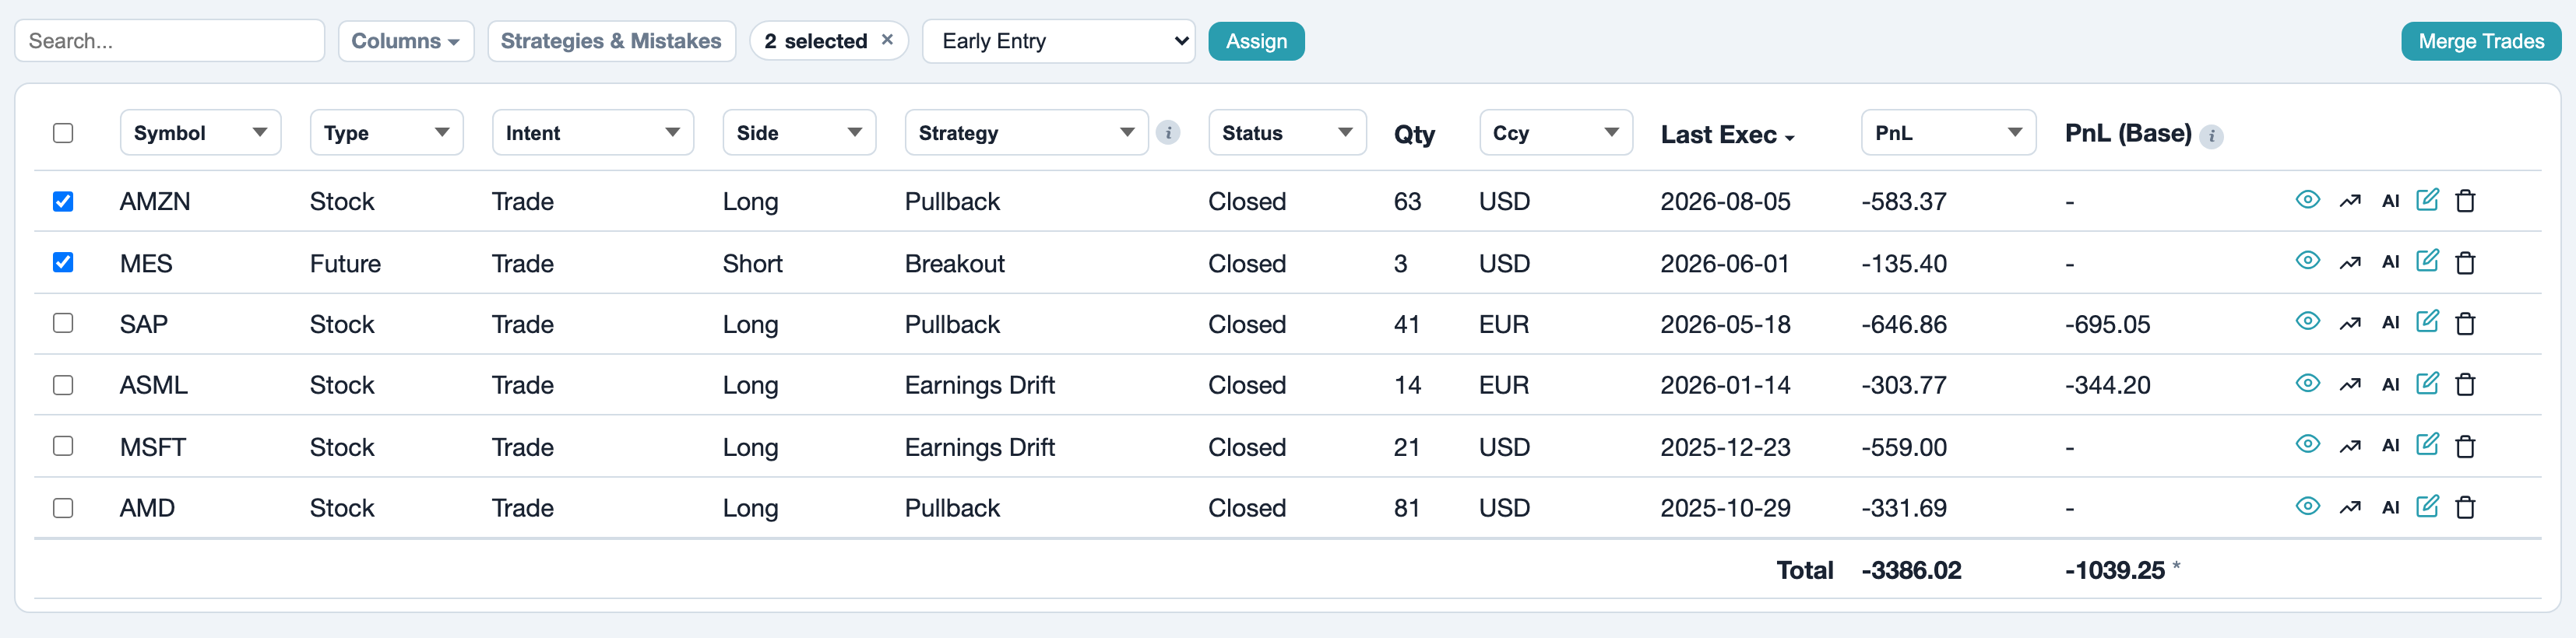Open the Strategy filter dropdown
Image resolution: width=2576 pixels, height=638 pixels.
(x=1026, y=133)
